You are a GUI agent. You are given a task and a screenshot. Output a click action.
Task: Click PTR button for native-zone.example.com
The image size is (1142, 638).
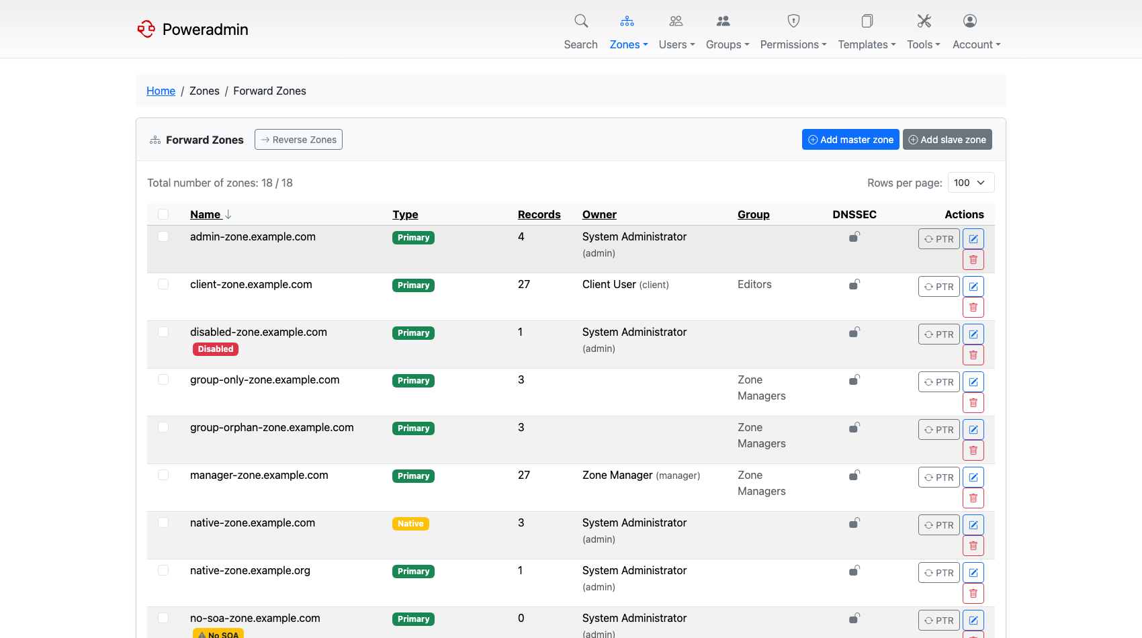point(938,525)
